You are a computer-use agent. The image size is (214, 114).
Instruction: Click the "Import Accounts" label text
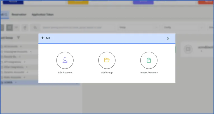click(x=149, y=73)
